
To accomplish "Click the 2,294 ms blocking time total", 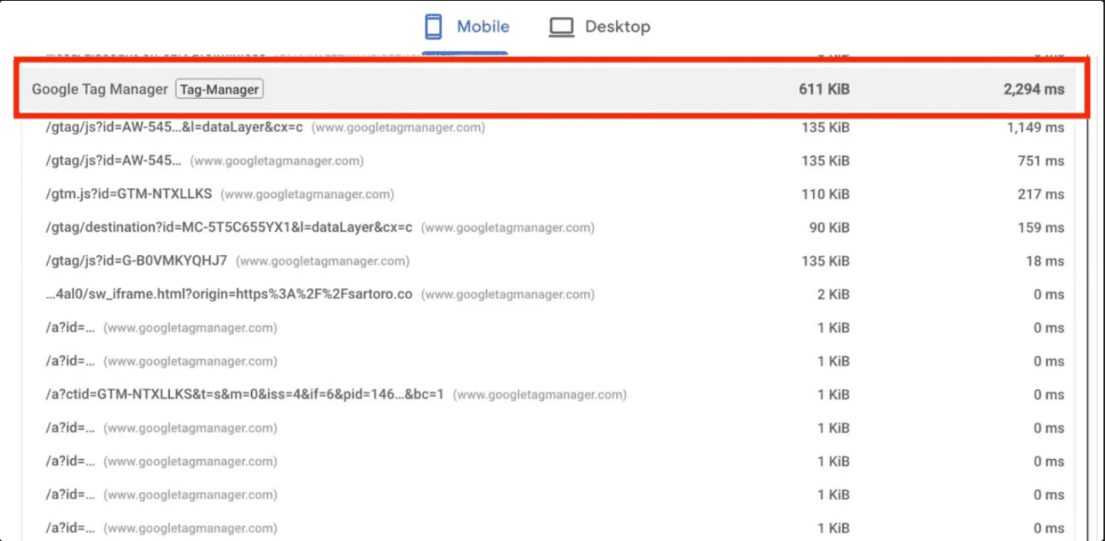I will pyautogui.click(x=1033, y=90).
